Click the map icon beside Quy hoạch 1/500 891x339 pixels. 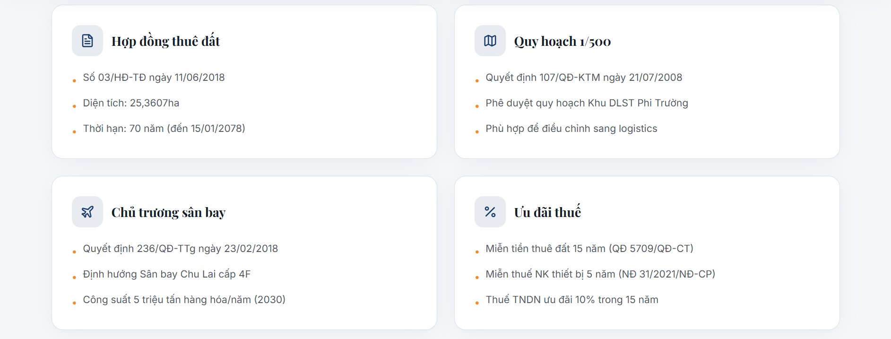coord(490,41)
